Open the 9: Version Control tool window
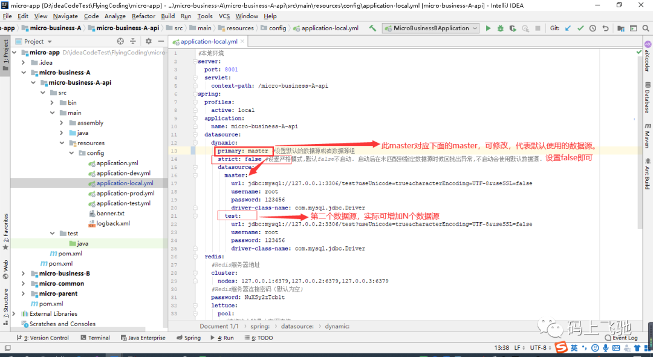This screenshot has width=653, height=357. coord(42,338)
